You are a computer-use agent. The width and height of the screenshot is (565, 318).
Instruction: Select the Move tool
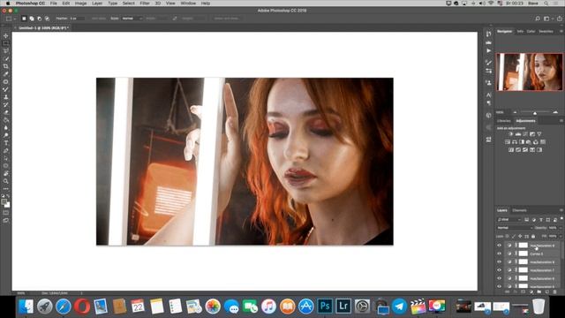pyautogui.click(x=6, y=35)
